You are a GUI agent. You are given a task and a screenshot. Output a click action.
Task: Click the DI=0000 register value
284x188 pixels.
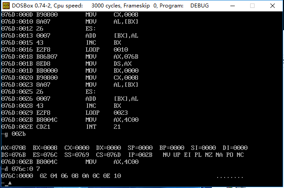(235, 148)
